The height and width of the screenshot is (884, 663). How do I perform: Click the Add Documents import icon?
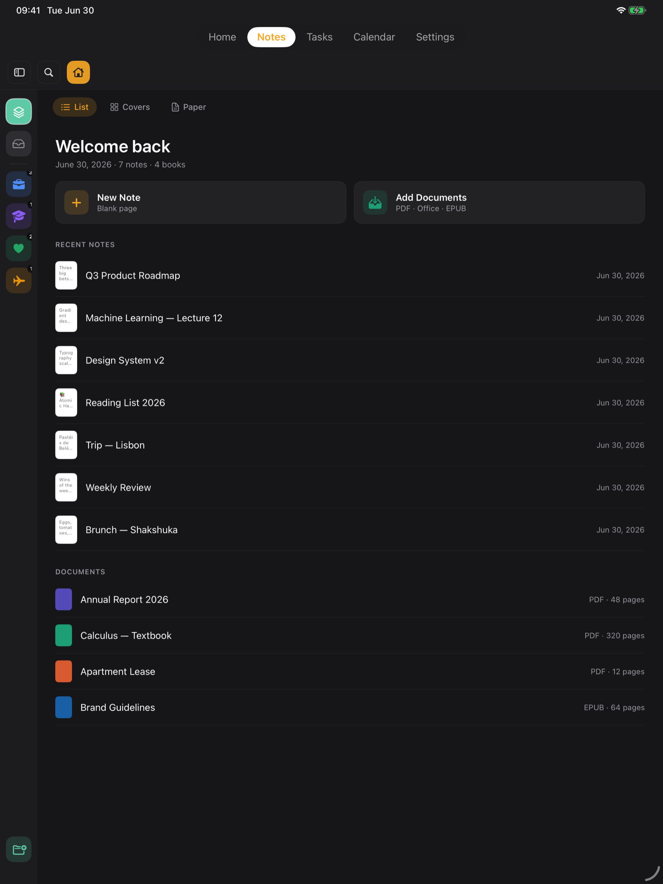375,203
